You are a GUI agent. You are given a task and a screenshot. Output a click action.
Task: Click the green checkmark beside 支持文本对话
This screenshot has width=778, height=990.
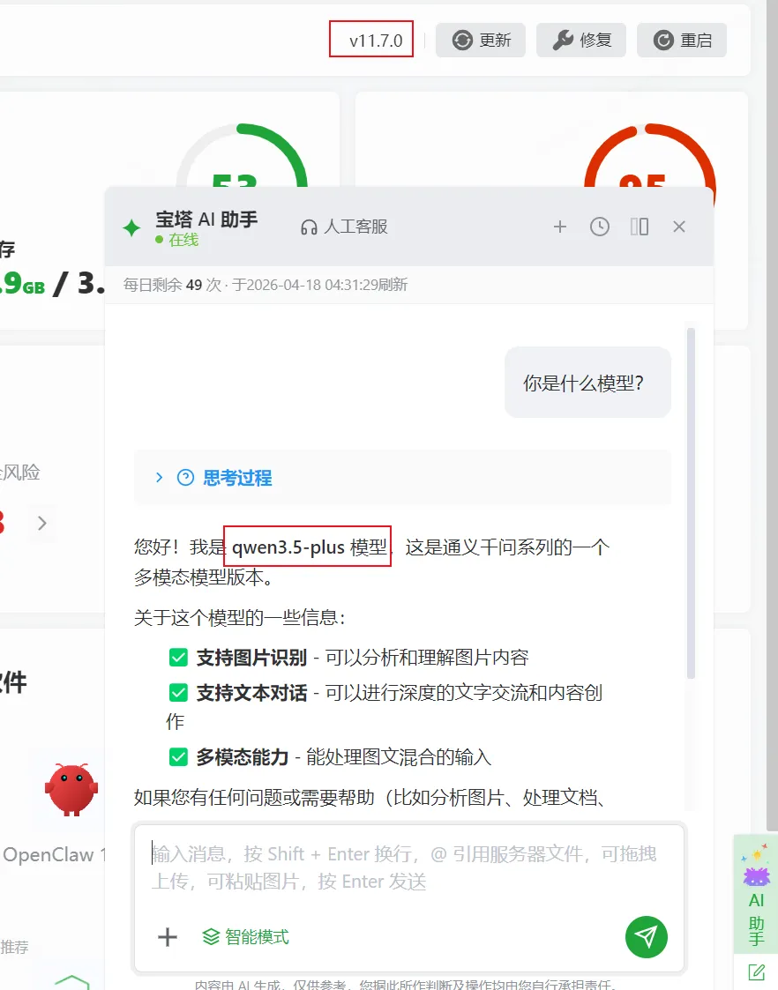(179, 693)
